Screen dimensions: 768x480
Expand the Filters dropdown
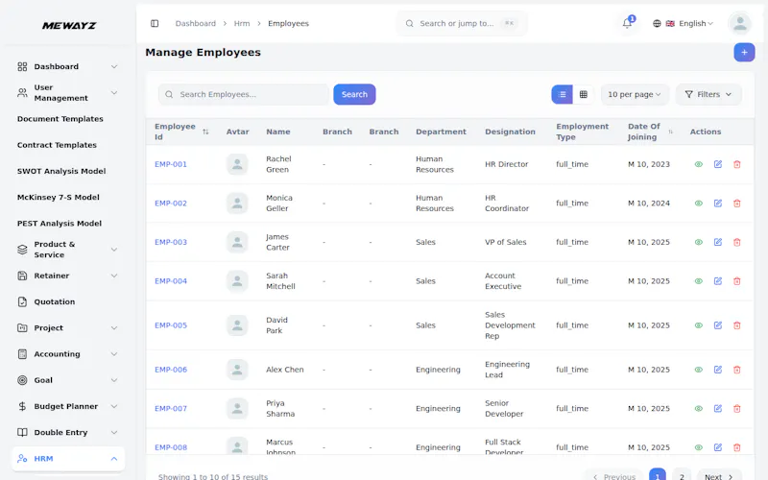pos(708,94)
